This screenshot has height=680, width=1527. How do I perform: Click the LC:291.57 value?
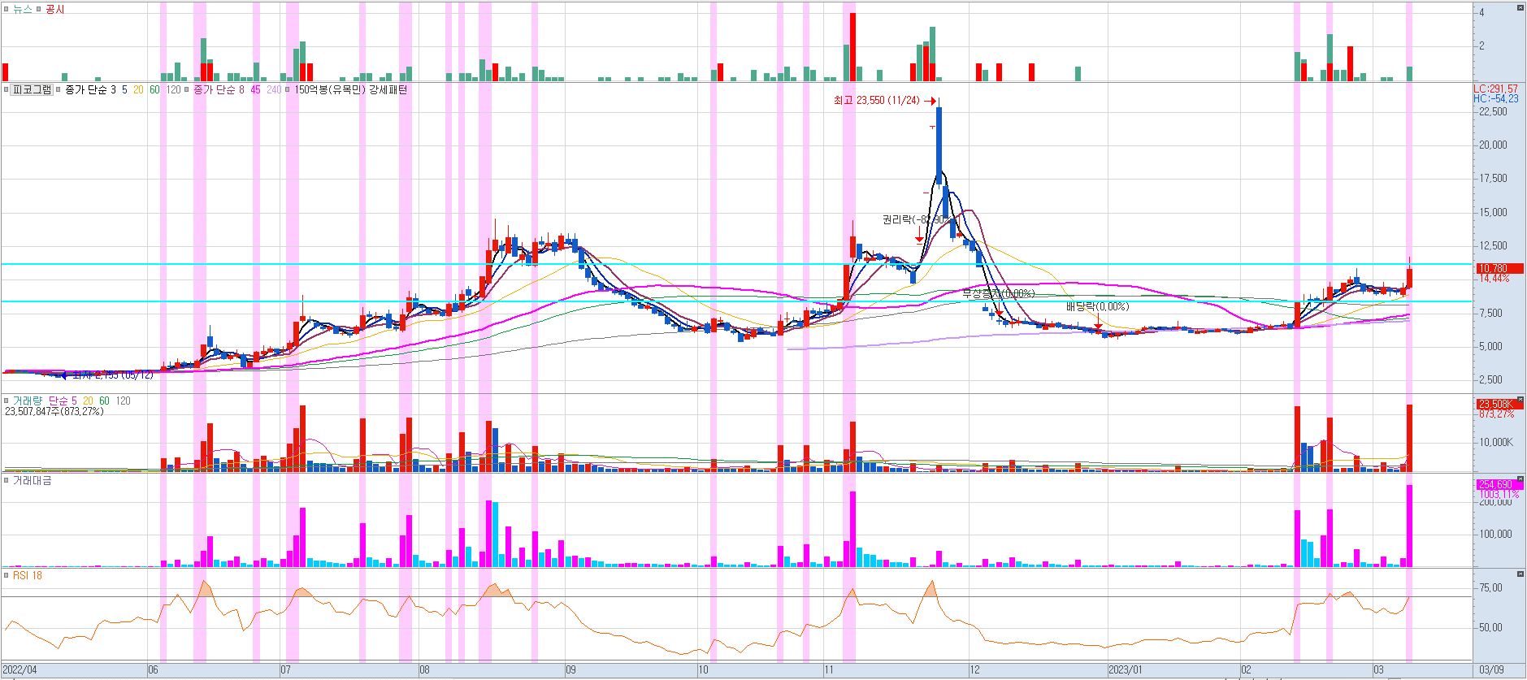[x=1495, y=89]
